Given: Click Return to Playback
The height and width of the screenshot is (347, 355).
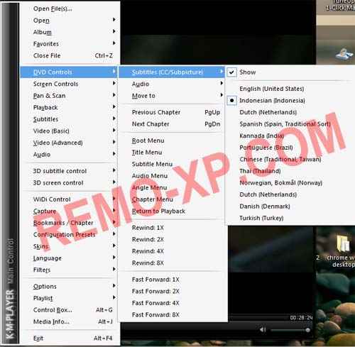Looking at the screenshot, I should (171, 211).
